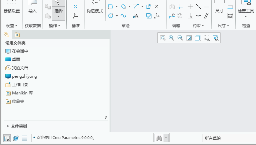Screen dimensions: 256x145
Task: Click the 尺寸 dimension button
Action: click(219, 7)
